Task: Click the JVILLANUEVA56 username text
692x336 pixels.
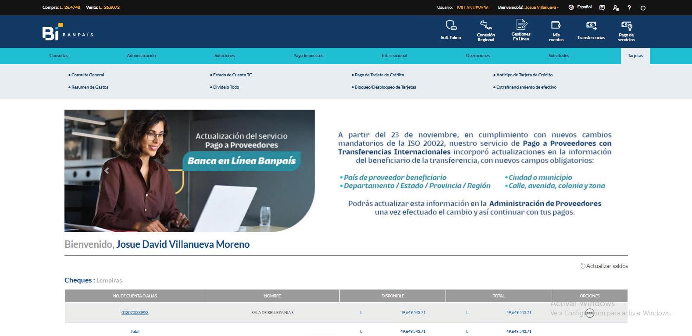Action: click(x=472, y=8)
